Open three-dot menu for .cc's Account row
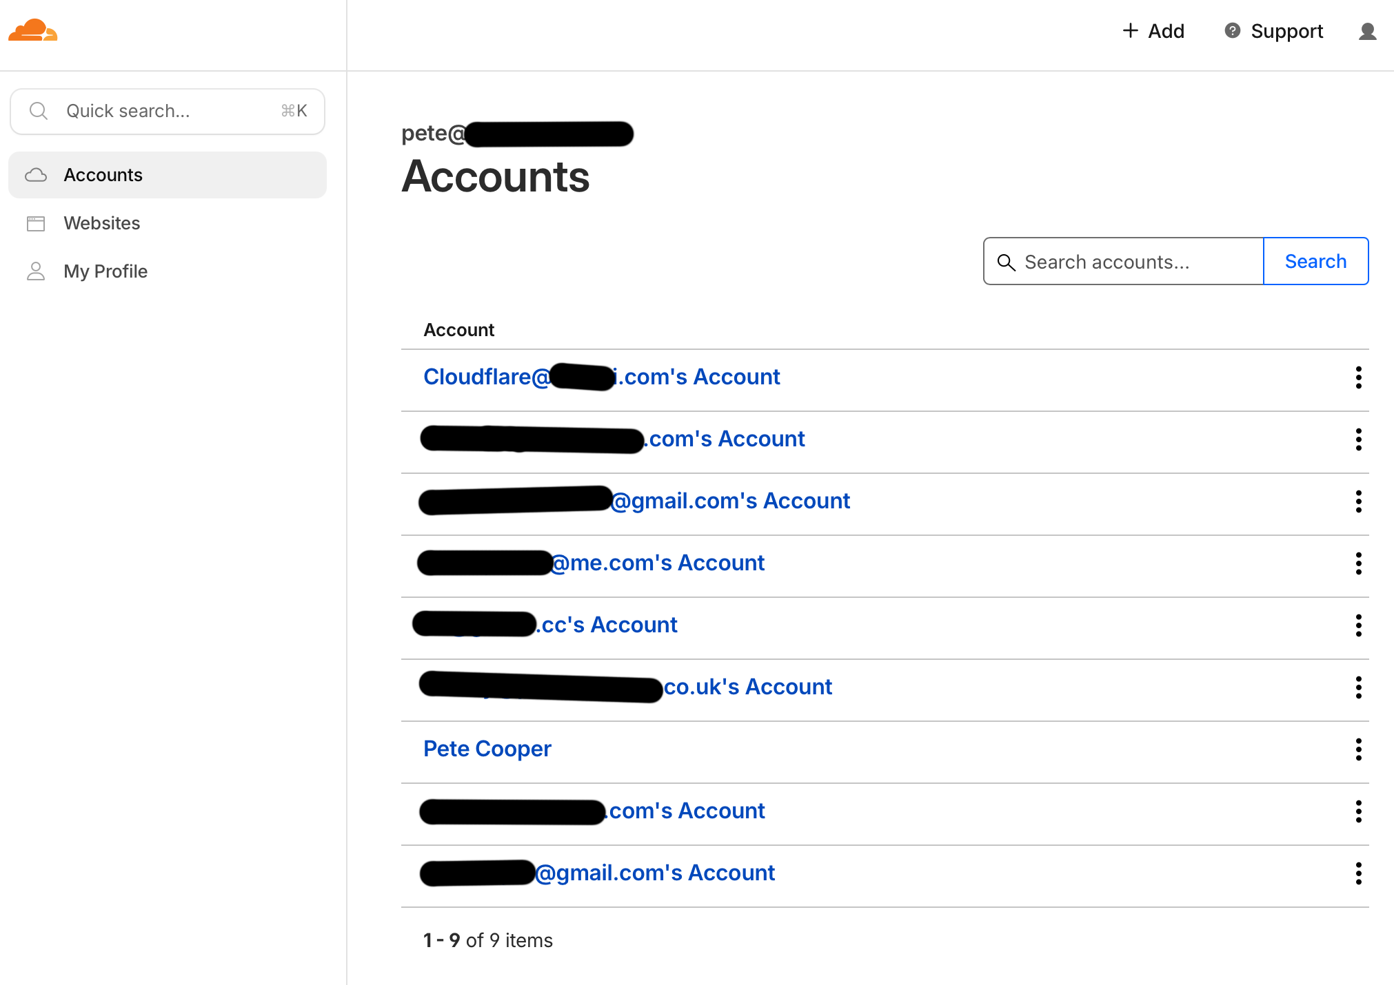Screen dimensions: 1394x985 1358,625
